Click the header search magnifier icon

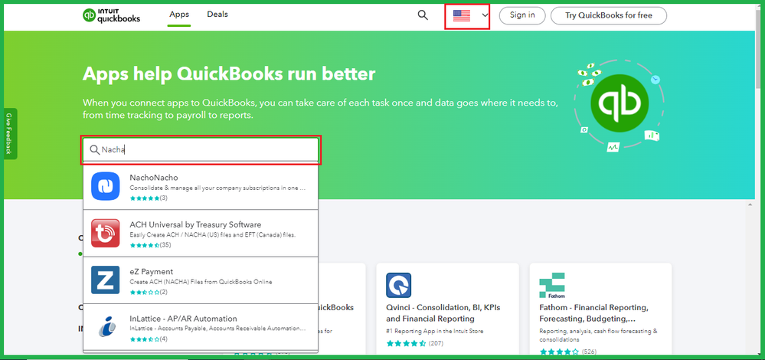423,15
